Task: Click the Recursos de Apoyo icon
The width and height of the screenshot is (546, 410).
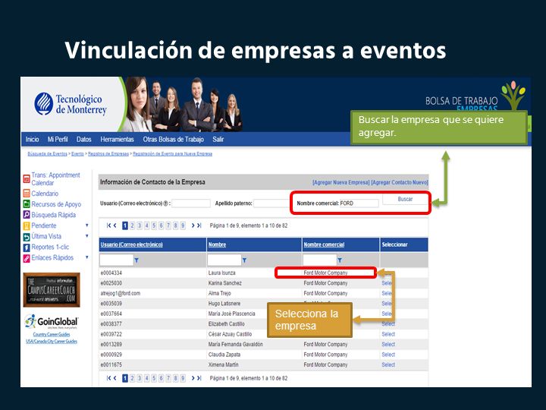Action: point(27,204)
